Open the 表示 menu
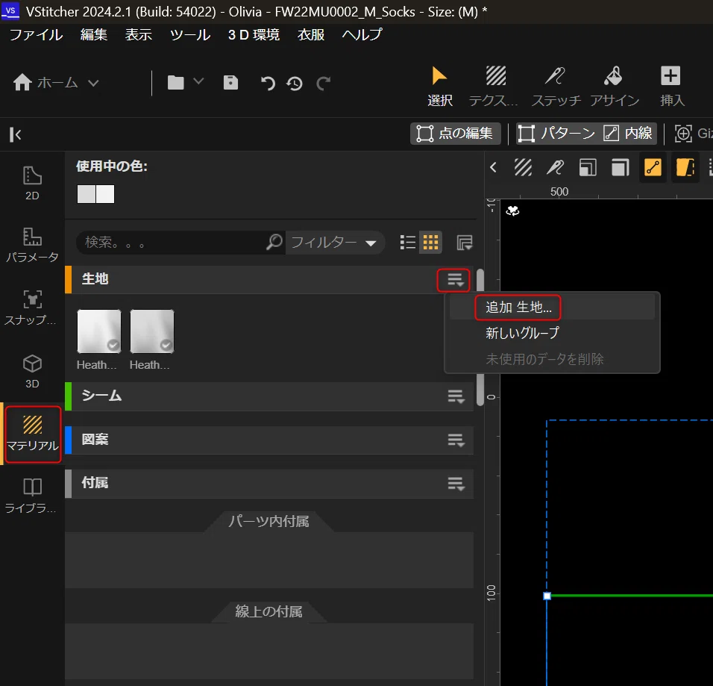This screenshot has width=713, height=686. pos(138,35)
